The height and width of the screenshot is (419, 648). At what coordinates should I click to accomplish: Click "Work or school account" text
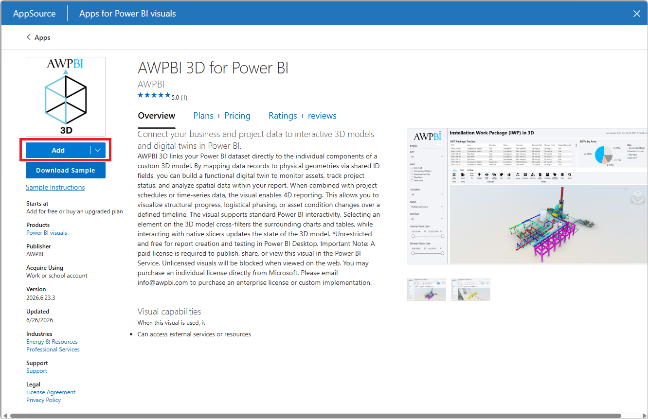pos(57,276)
